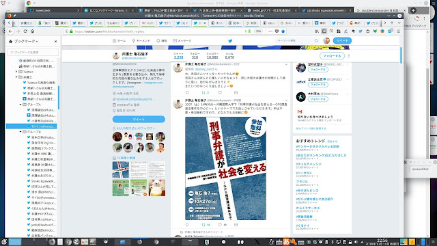Close the bookmarks sidebar with X

(55, 41)
